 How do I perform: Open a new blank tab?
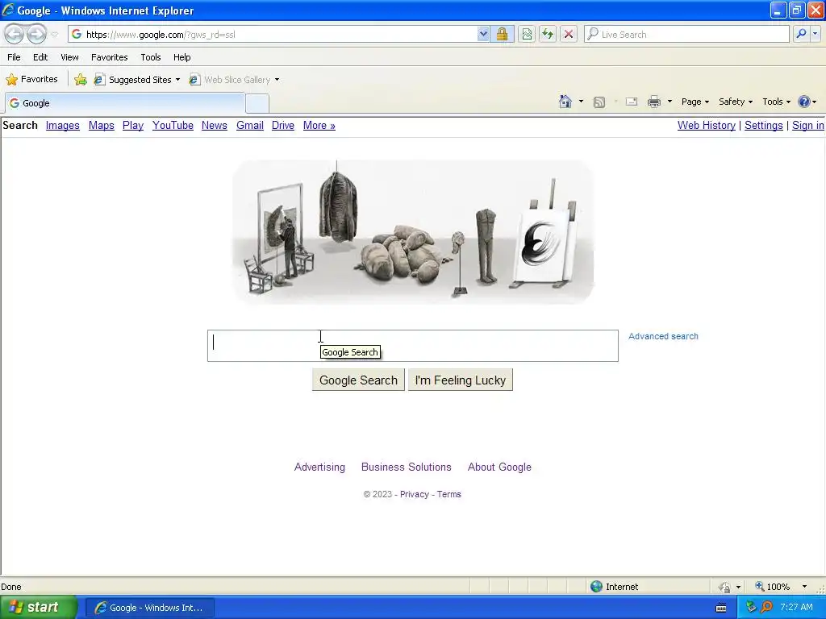click(257, 103)
